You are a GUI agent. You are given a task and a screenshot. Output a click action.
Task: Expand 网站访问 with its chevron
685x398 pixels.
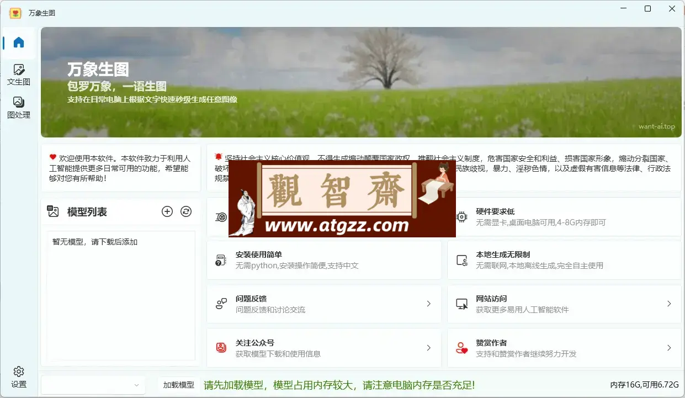[x=669, y=304]
